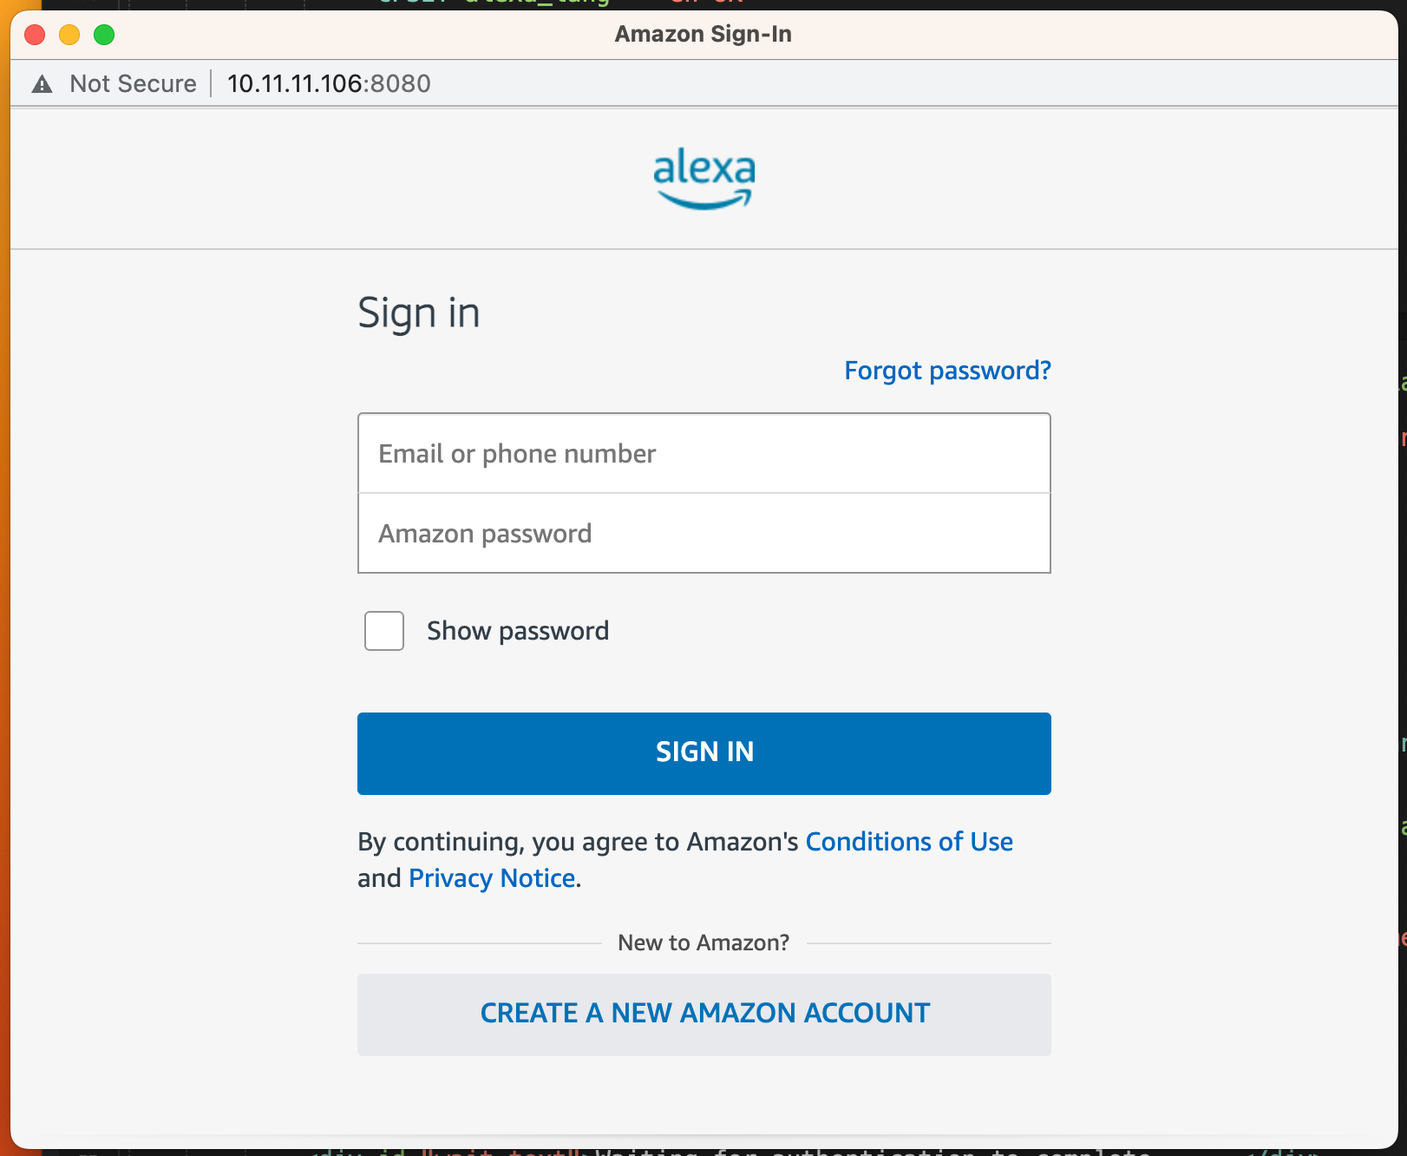Maximize the window with the green button
This screenshot has width=1407, height=1156.
104,35
